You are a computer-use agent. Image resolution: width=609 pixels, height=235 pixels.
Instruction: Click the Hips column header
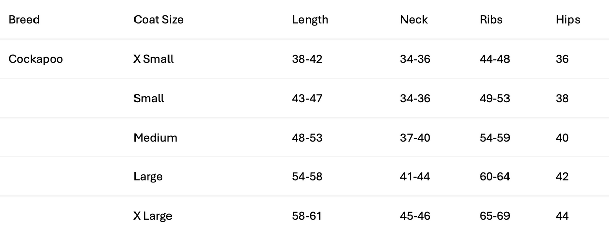[567, 20]
